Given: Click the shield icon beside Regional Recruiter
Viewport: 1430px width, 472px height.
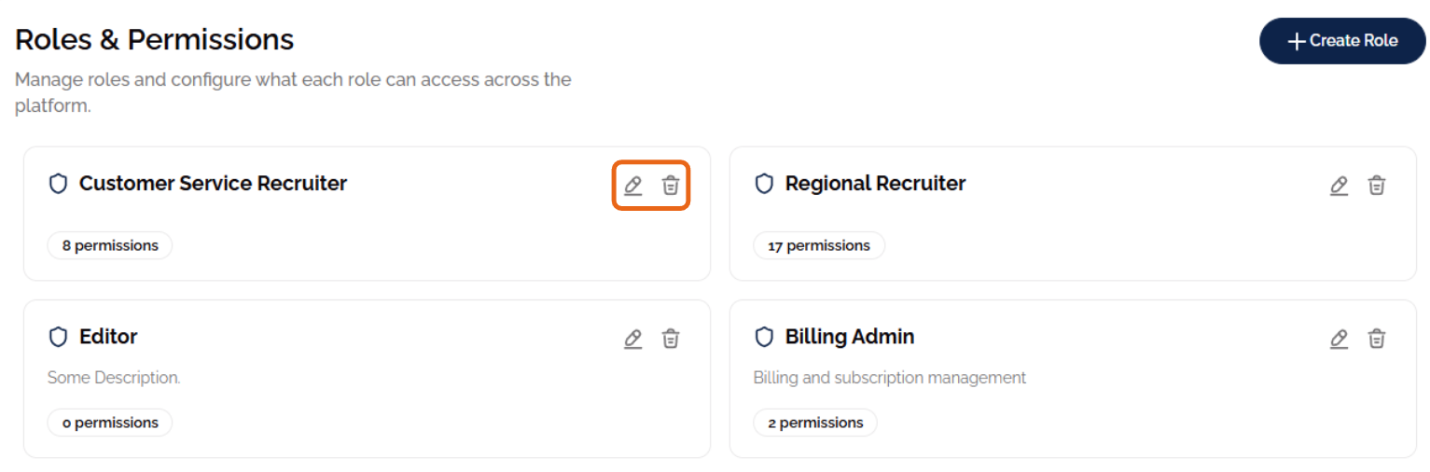Looking at the screenshot, I should pyautogui.click(x=765, y=184).
